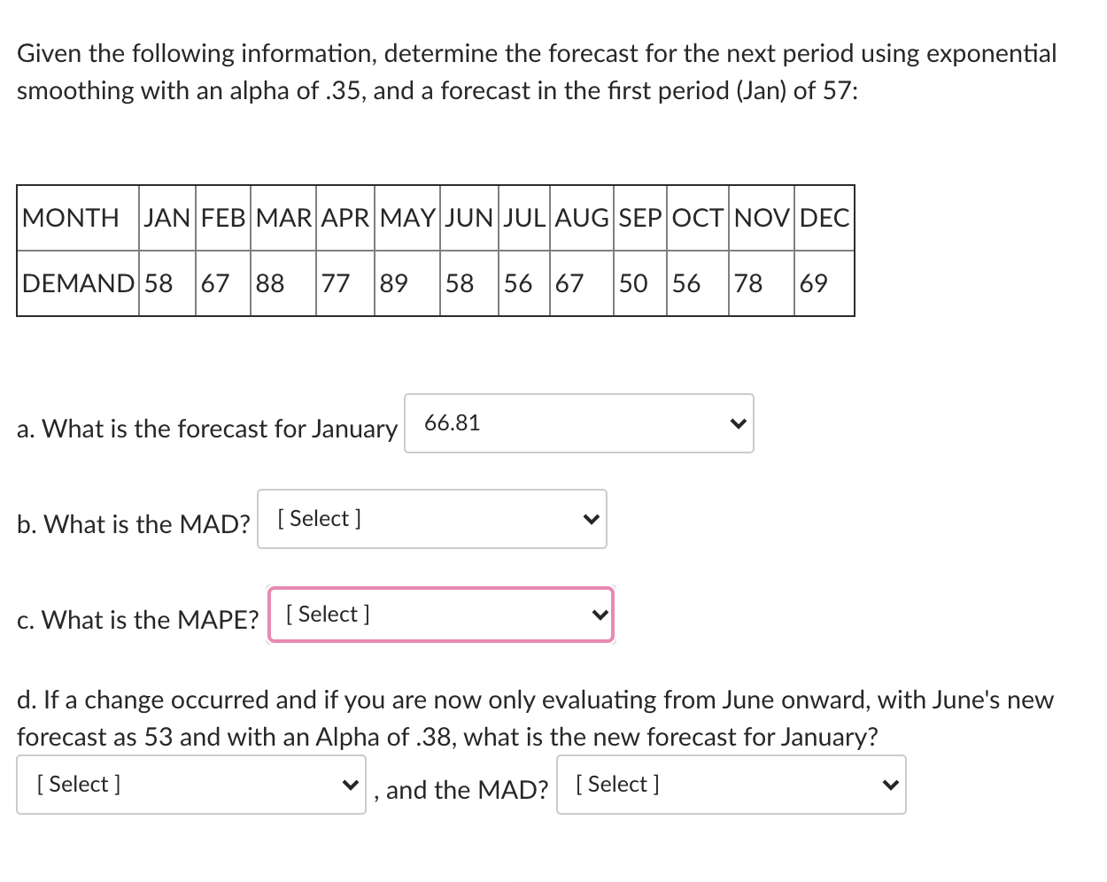Click the JAN column header in the table
This screenshot has height=882, width=1107.
click(166, 218)
